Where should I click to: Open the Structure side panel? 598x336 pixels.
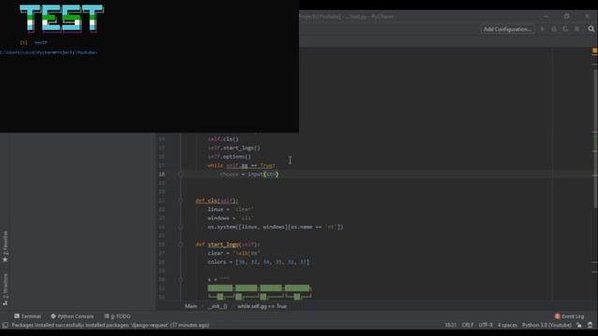point(5,289)
